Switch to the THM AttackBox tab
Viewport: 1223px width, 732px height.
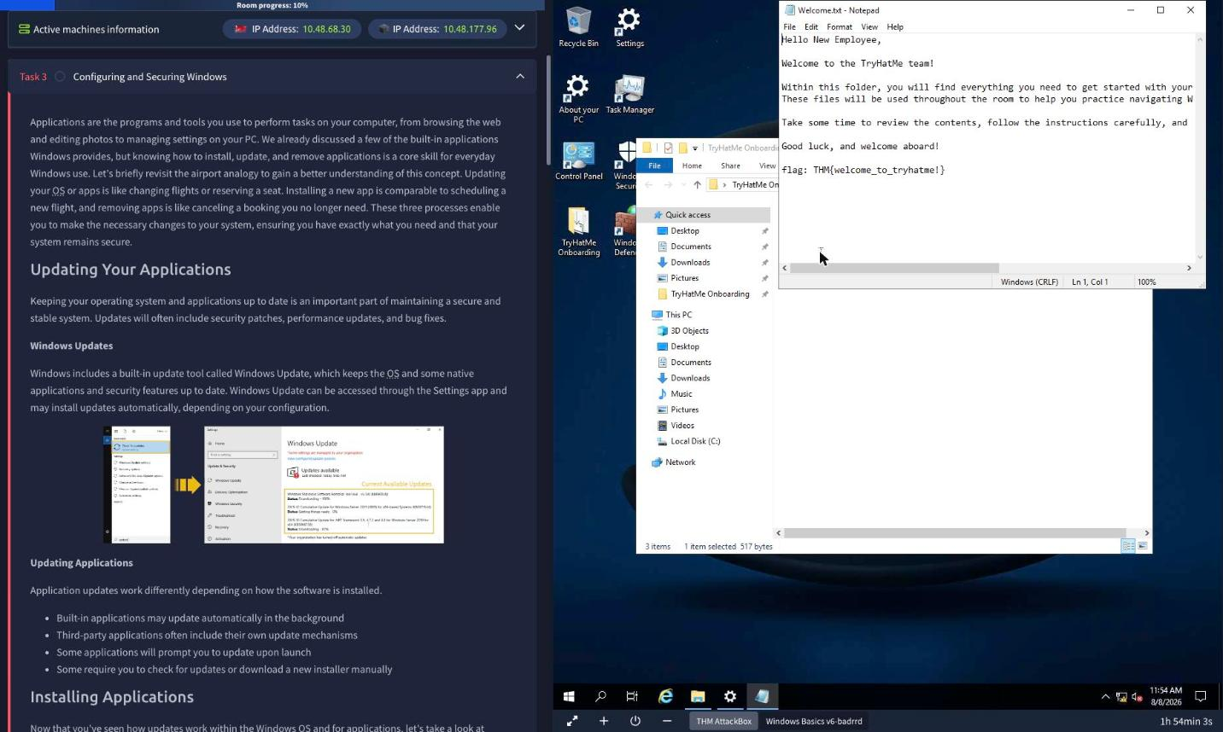(723, 721)
